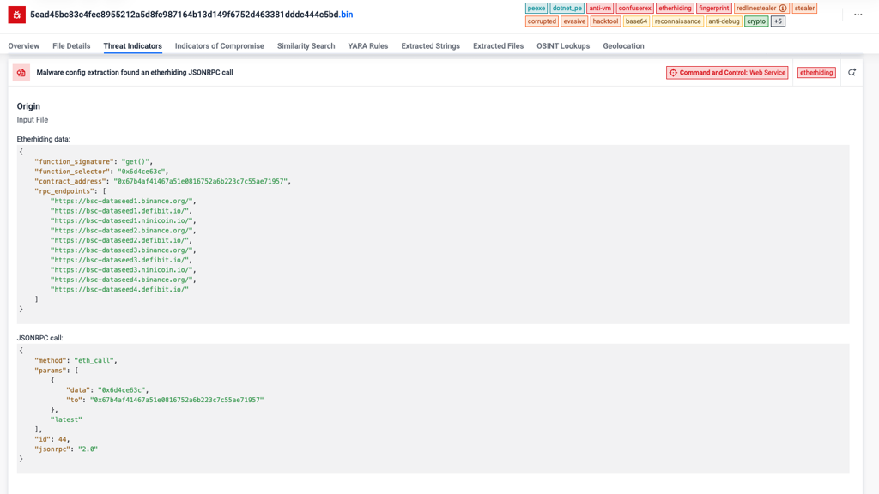Image resolution: width=879 pixels, height=494 pixels.
Task: Click the bsc-dataseed2.binance.org endpoint
Action: (x=122, y=231)
